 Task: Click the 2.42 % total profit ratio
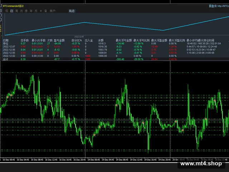[173, 59]
